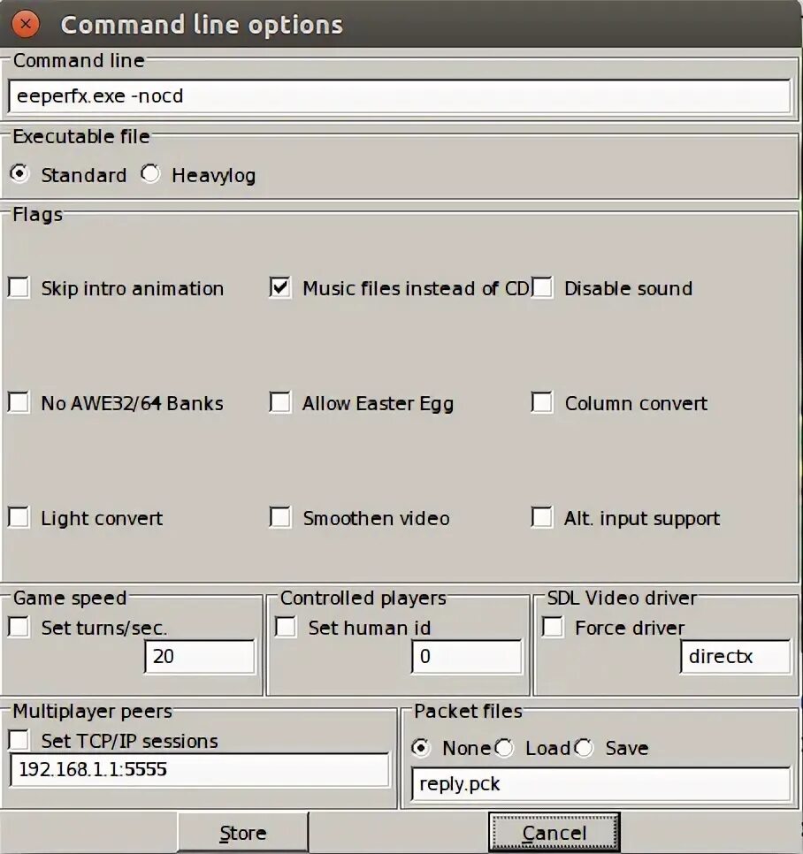Enable Column convert flag

click(x=542, y=402)
